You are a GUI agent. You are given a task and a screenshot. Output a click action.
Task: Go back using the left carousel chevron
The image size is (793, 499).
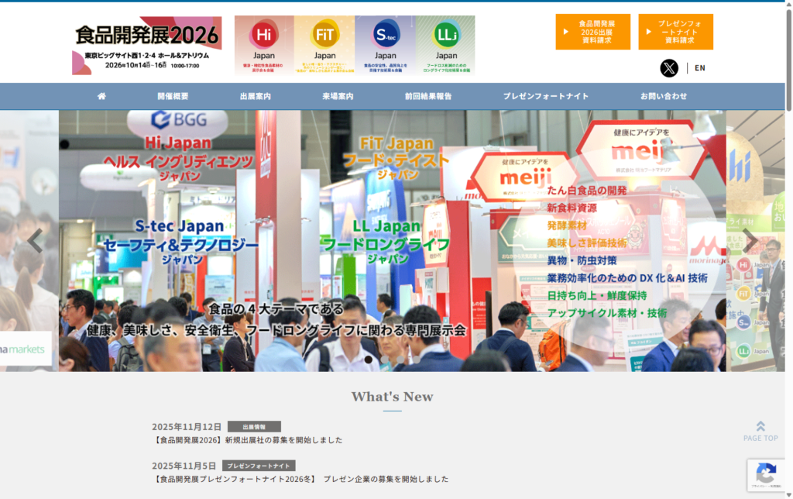pos(35,240)
